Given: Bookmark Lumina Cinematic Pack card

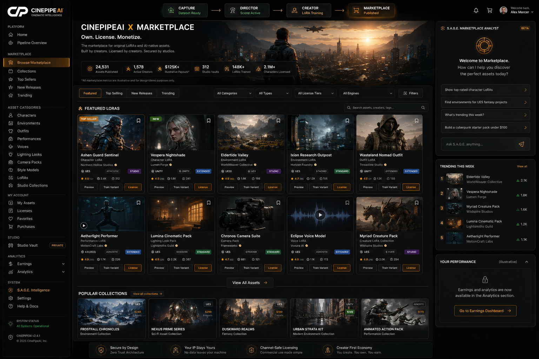Looking at the screenshot, I should 209,203.
